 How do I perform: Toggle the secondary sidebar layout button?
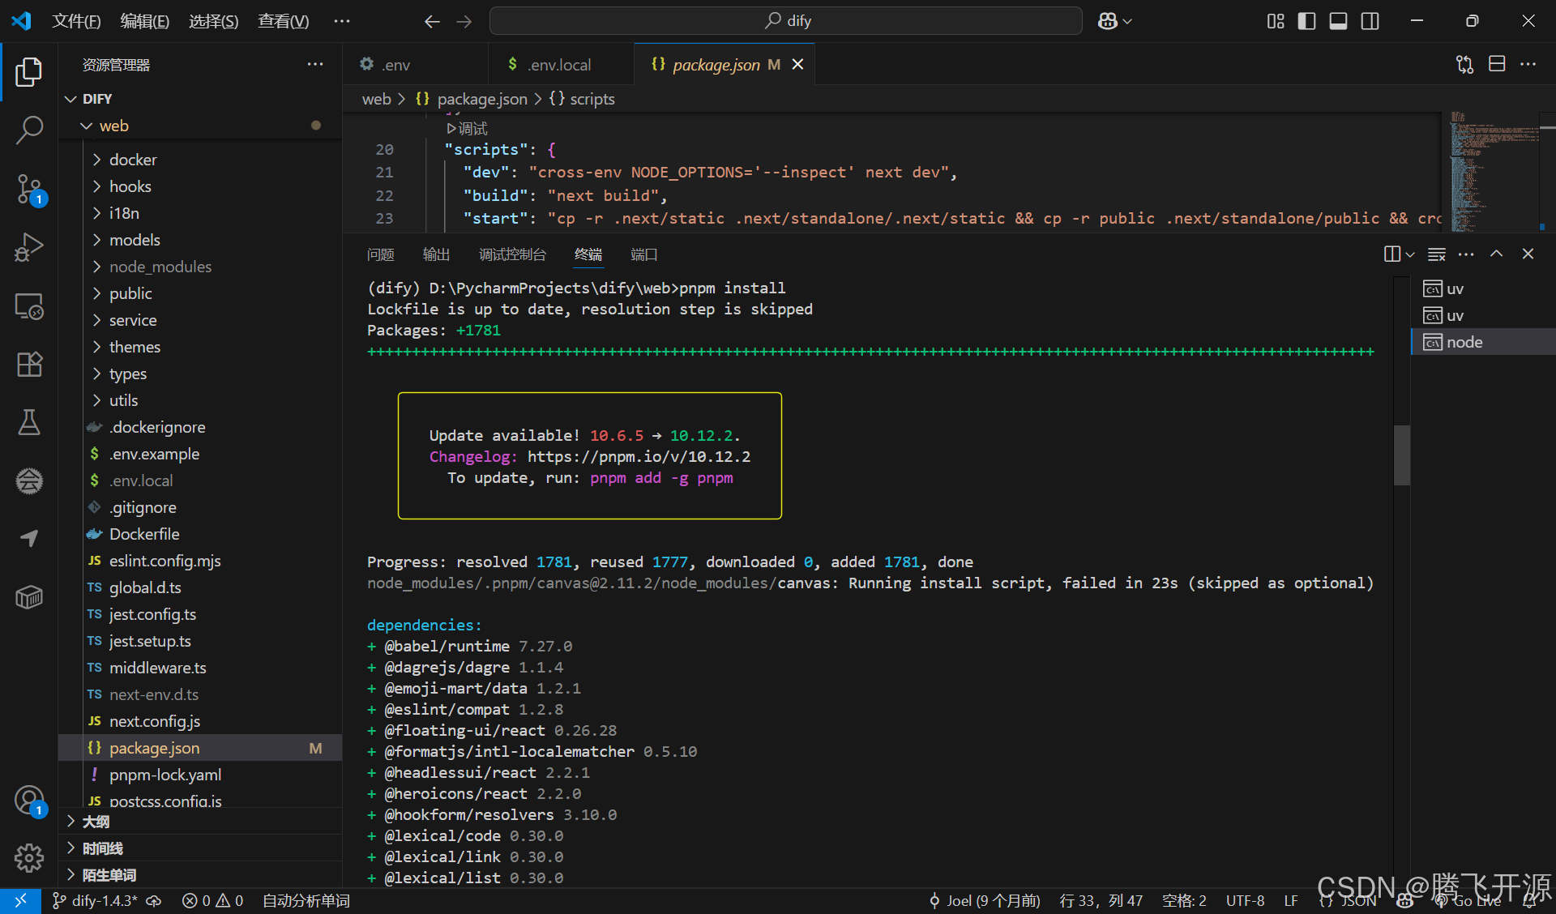(x=1370, y=21)
